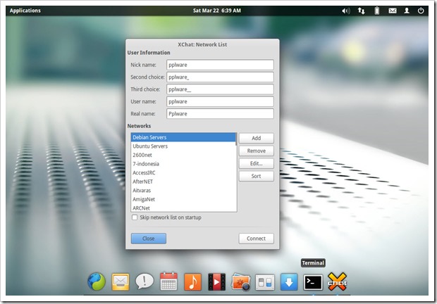Open the power session menu icon
This screenshot has height=304, width=437.
coord(421,11)
